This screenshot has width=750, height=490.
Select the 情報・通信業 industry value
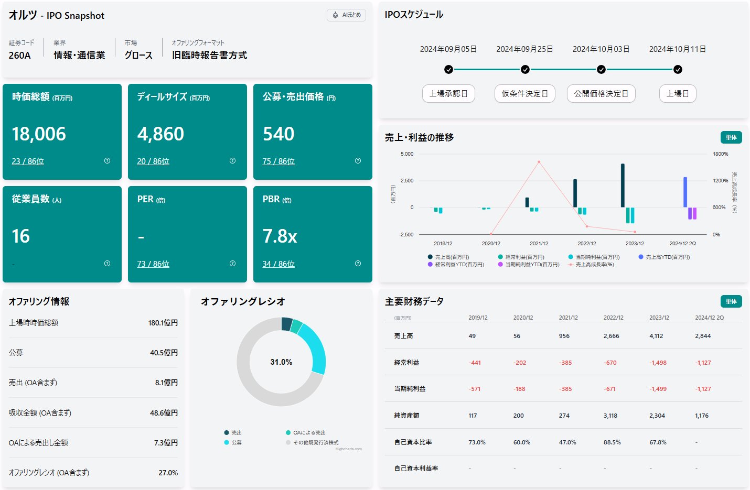pos(79,55)
